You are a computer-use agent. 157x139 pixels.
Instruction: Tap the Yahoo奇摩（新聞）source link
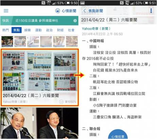(96, 29)
